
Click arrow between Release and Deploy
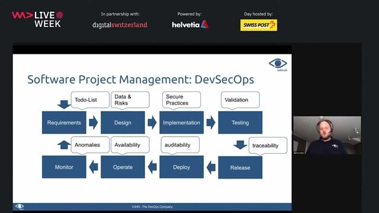[x=211, y=167]
